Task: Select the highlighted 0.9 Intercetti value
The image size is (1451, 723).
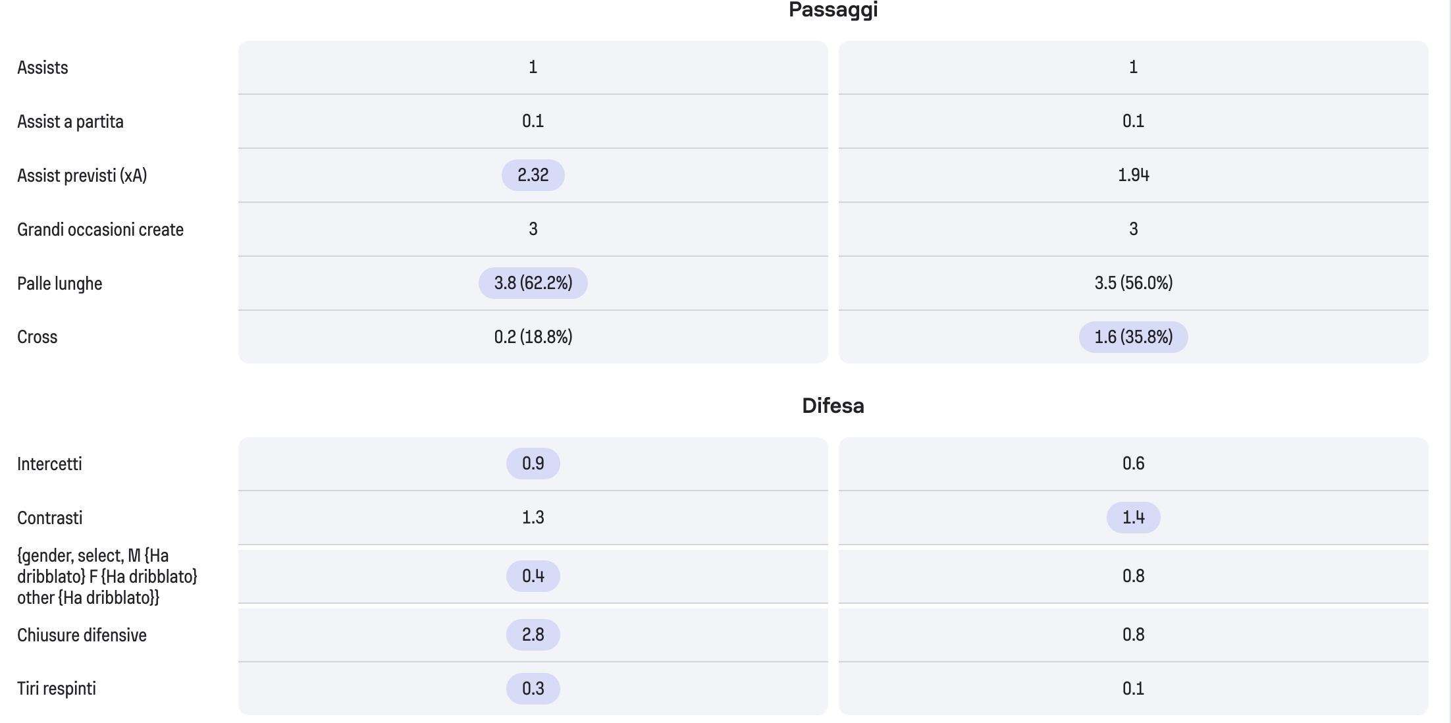Action: 533,464
